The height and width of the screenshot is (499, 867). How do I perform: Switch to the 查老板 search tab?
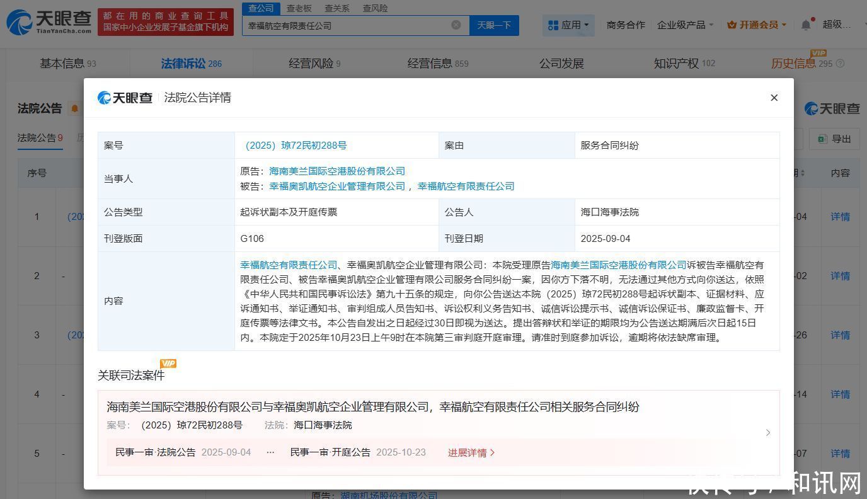[x=299, y=8]
